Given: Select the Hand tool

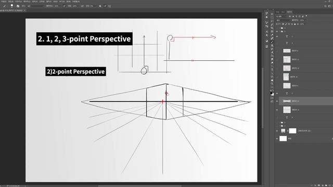Looking at the screenshot, I should point(272,80).
